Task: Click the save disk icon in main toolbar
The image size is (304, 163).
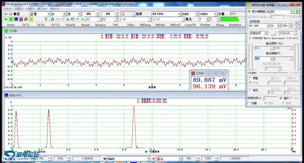Action: pos(11,14)
